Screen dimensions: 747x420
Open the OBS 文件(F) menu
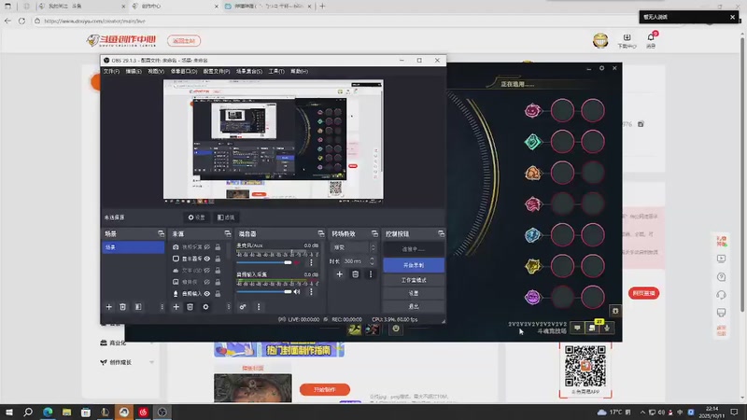click(111, 72)
